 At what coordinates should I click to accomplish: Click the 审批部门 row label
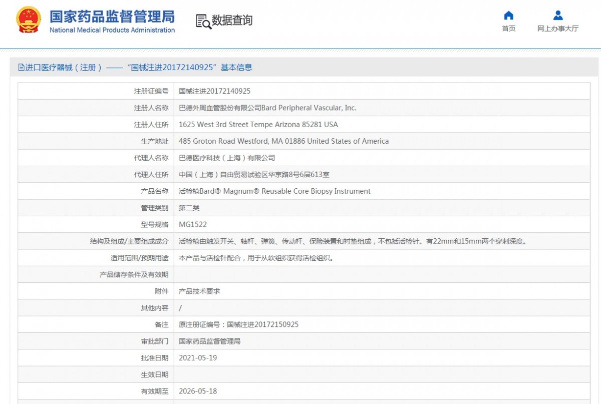click(155, 341)
